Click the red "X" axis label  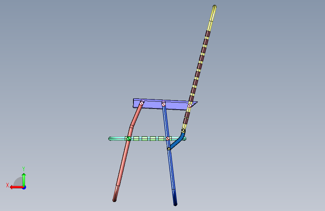7,185
